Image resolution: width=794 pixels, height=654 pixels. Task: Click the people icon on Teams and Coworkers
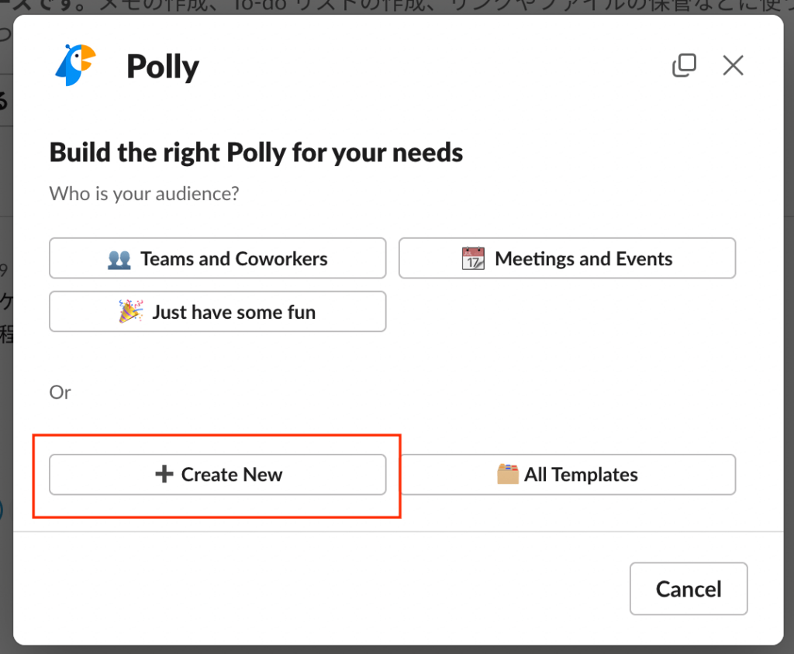119,259
